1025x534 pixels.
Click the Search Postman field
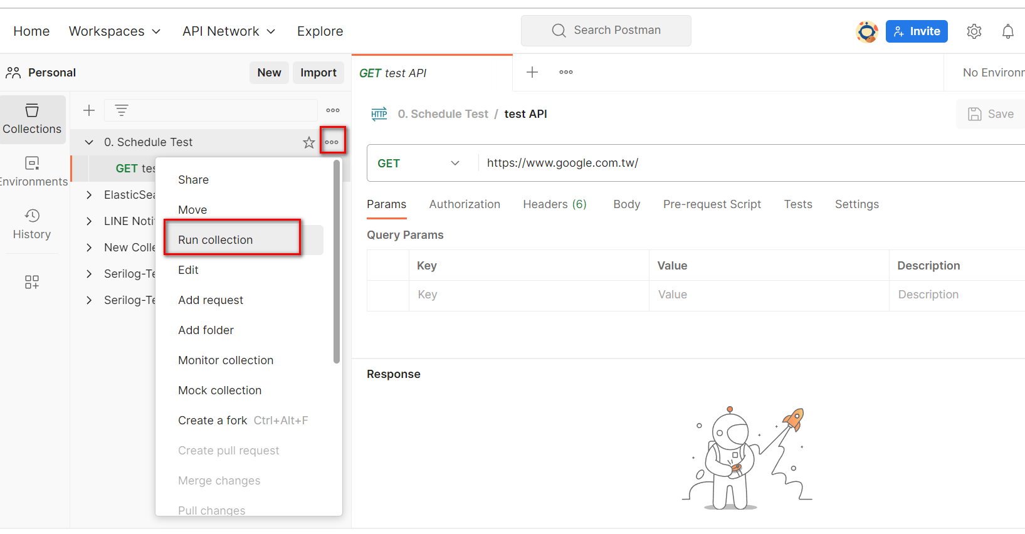click(606, 31)
